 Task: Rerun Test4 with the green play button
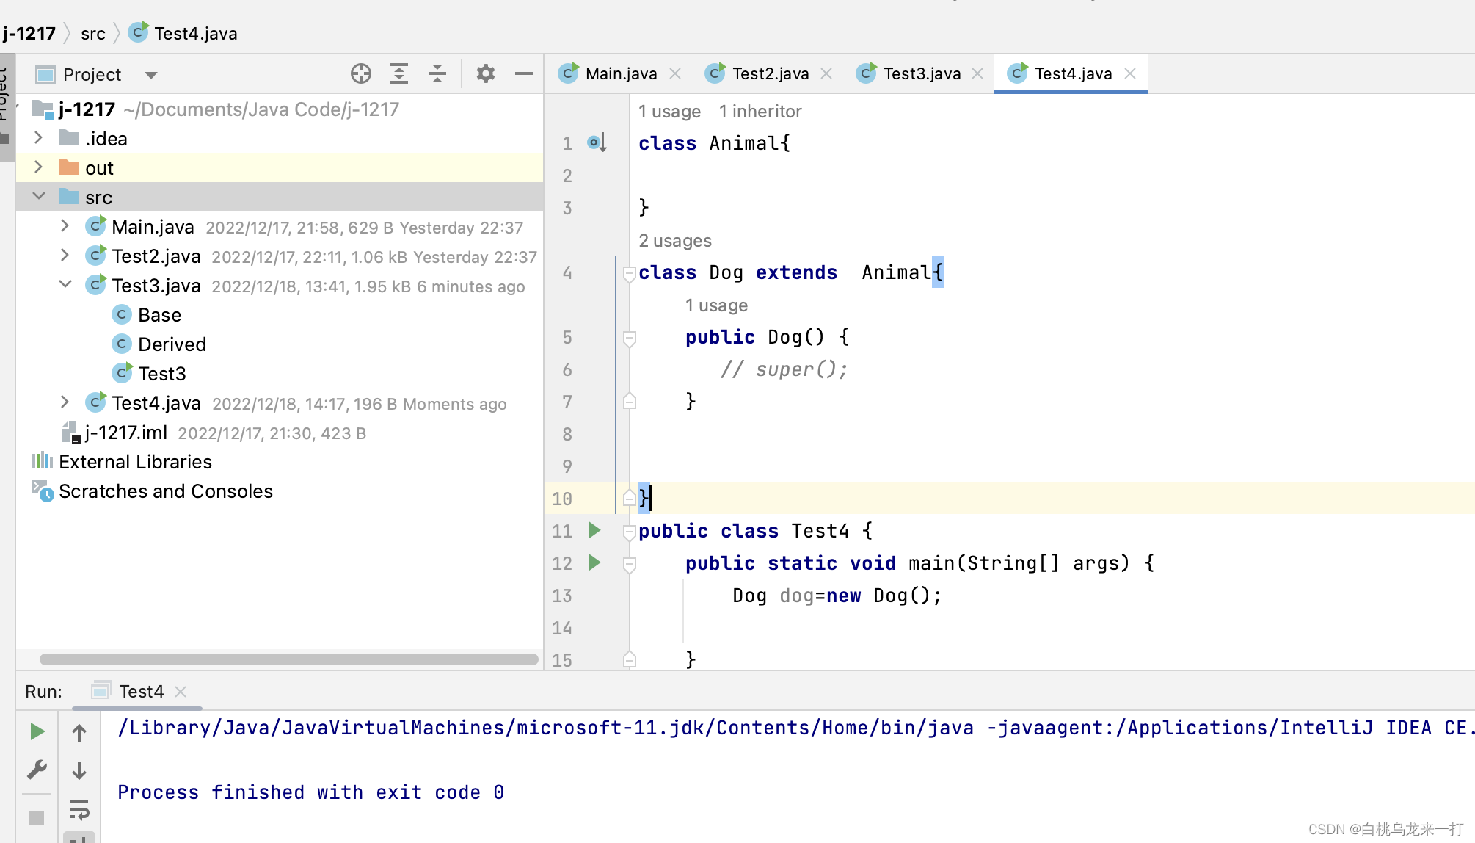pyautogui.click(x=37, y=732)
